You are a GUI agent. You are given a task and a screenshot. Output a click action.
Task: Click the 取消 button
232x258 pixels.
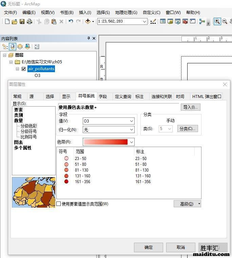(x=181, y=247)
